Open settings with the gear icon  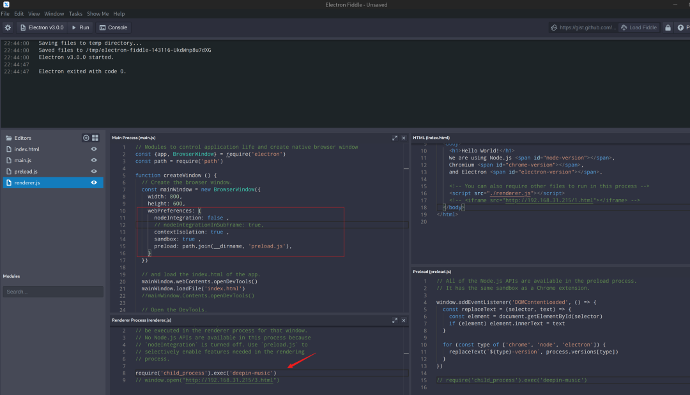coord(8,27)
